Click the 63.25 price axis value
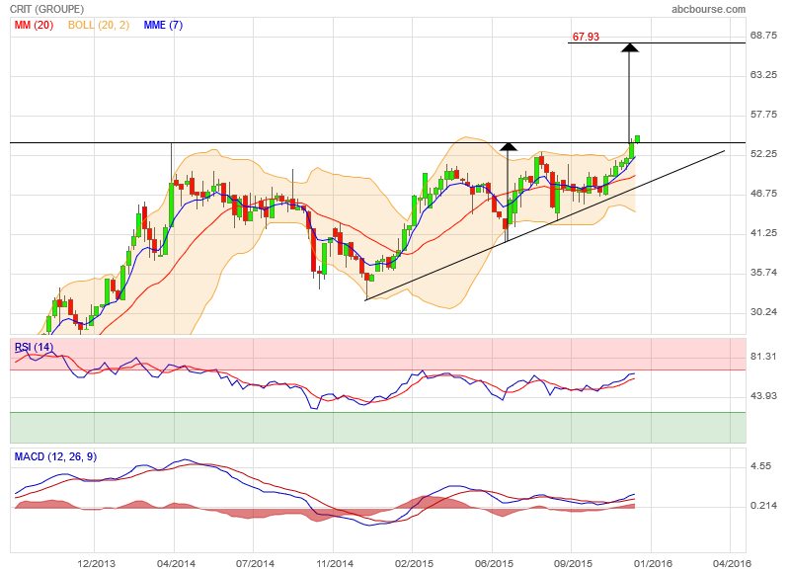The width and height of the screenshot is (790, 573). [x=763, y=74]
